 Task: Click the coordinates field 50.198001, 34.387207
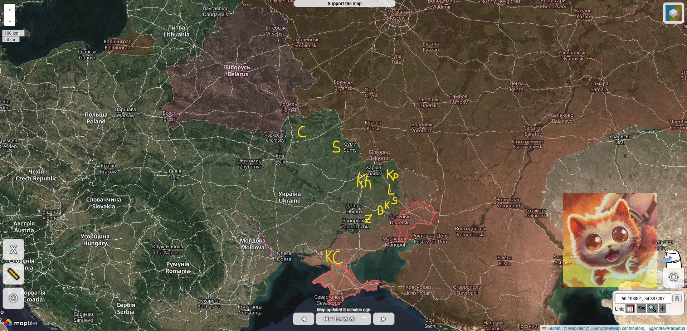tap(643, 298)
